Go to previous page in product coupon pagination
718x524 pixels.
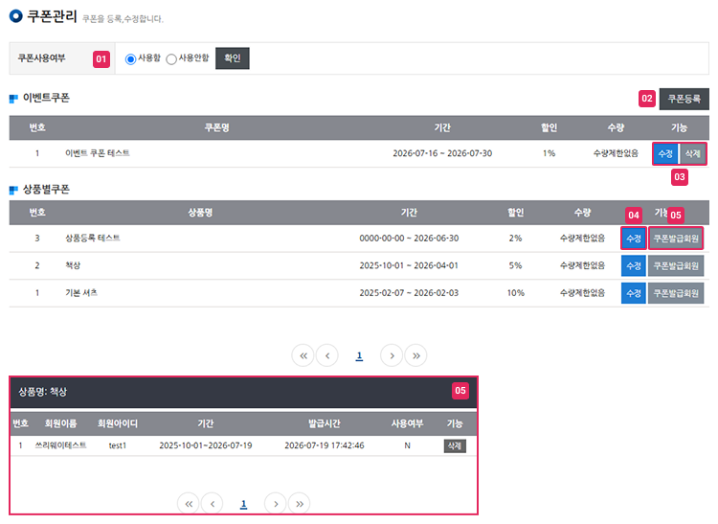(327, 355)
